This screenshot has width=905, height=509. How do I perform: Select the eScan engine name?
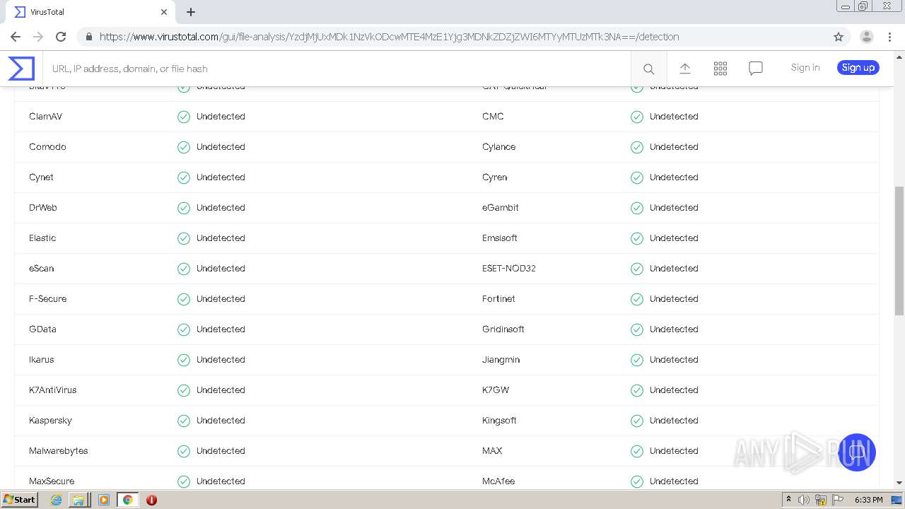pos(41,269)
